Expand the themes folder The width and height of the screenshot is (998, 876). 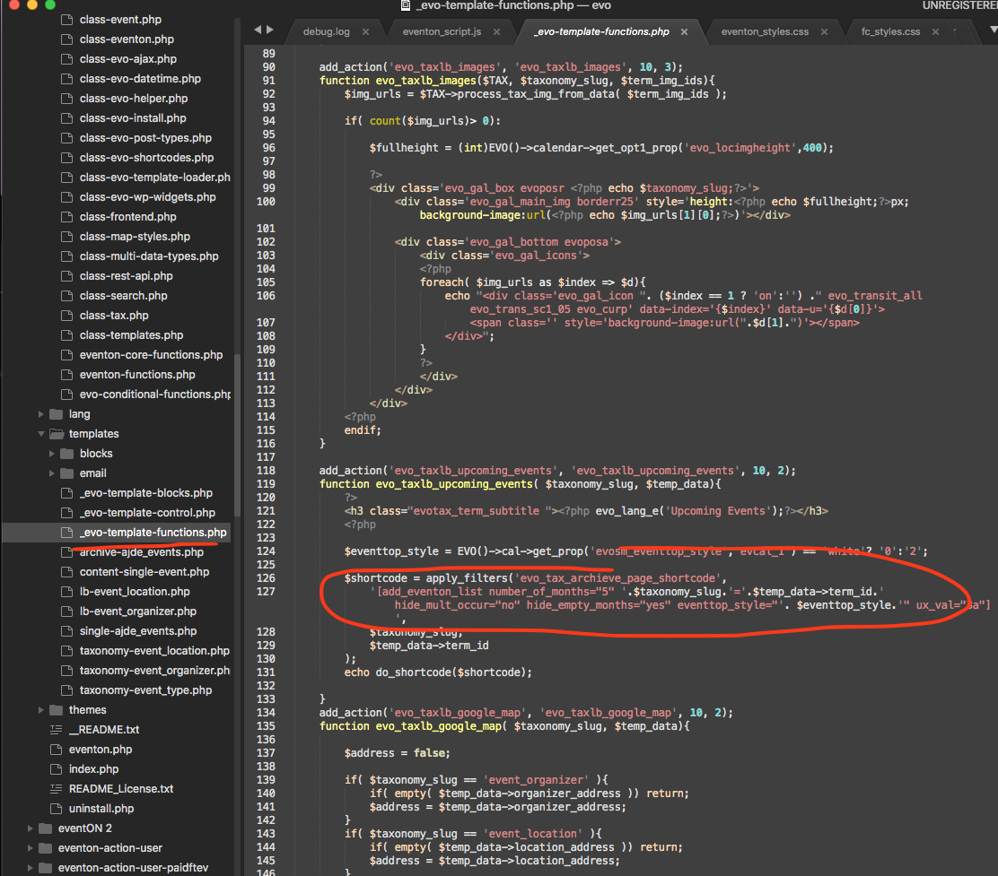pos(40,710)
